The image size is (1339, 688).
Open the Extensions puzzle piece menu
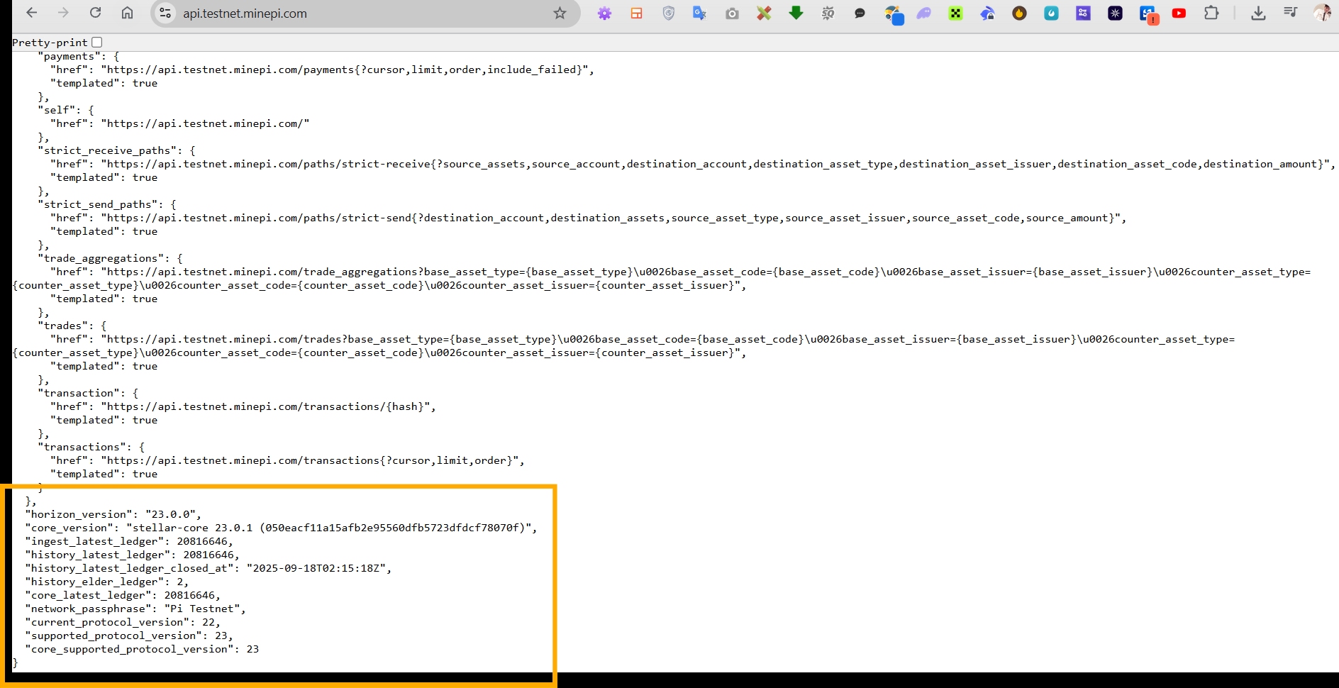[x=1211, y=13]
